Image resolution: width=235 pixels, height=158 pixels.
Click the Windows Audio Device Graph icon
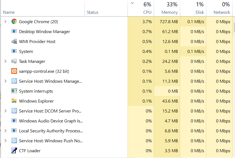pos(14,121)
